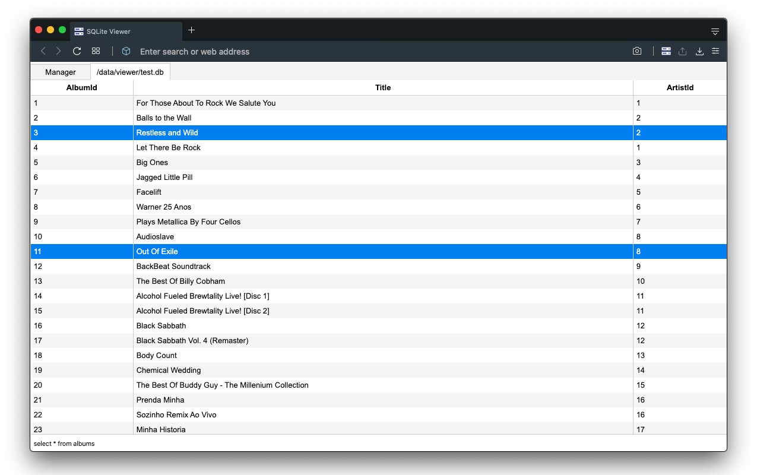The height and width of the screenshot is (475, 760).
Task: Go forward using the browser forward arrow
Action: pyautogui.click(x=58, y=51)
